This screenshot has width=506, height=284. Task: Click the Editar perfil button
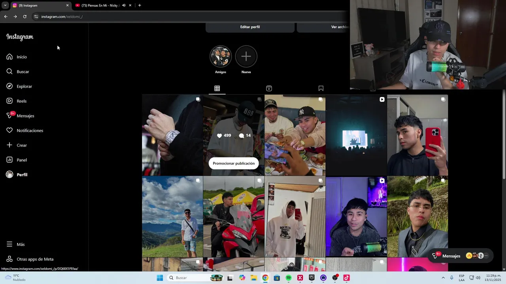point(250,27)
